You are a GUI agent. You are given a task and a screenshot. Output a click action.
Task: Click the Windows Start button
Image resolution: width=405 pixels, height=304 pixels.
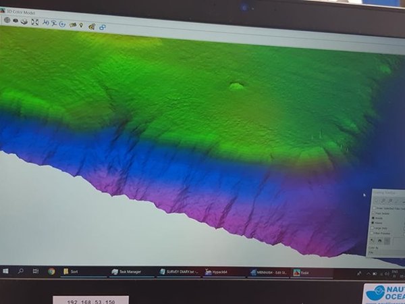pos(5,271)
